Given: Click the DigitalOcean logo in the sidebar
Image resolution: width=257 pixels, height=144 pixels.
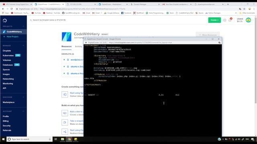Looking at the screenshot, I should (x=5, y=20).
